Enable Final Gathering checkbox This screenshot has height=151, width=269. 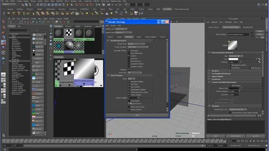pos(129,61)
